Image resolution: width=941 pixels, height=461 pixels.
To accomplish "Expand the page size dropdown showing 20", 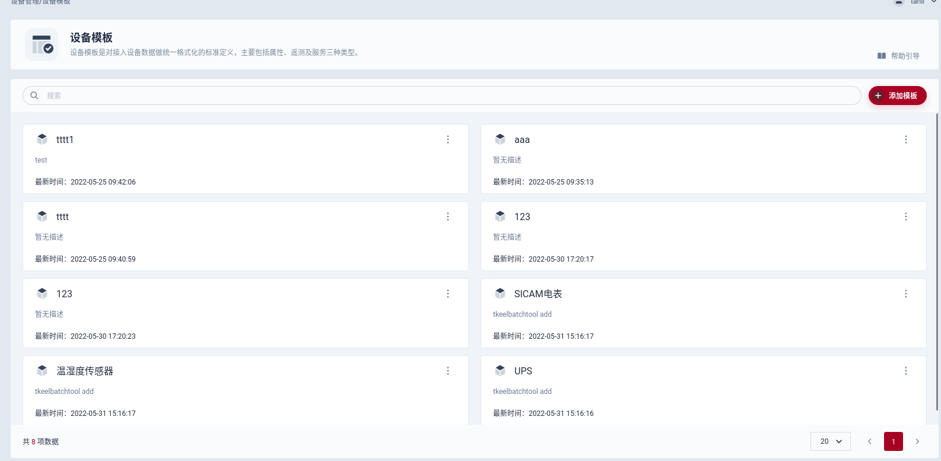I will click(830, 441).
